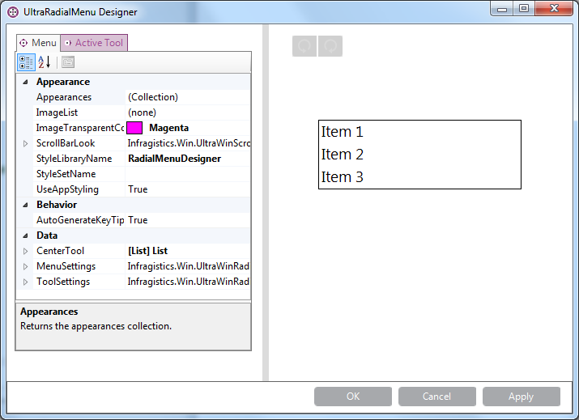The image size is (579, 420).
Task: Collapse the Data category
Action: [x=25, y=235]
